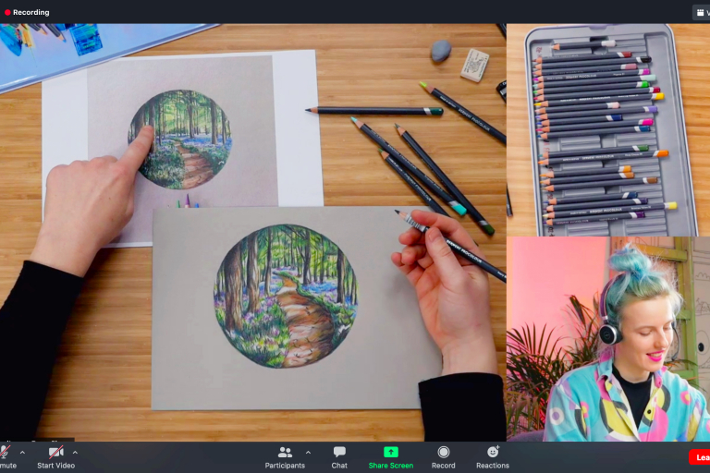The image size is (710, 473).
Task: Click the small reference forest picture
Action: point(181,139)
